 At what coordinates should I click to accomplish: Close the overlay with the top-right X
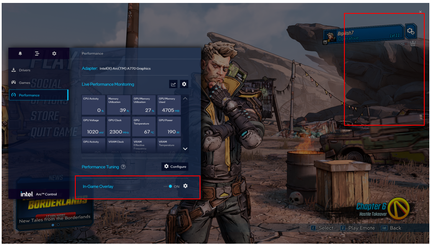pyautogui.click(x=420, y=12)
